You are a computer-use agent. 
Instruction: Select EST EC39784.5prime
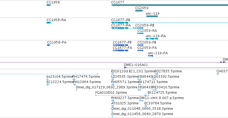pos(158,104)
